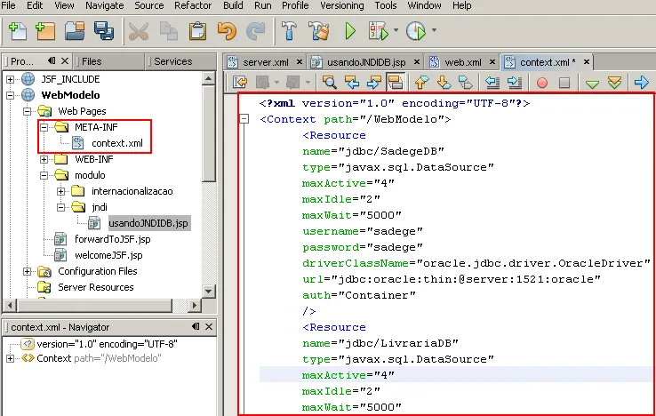This screenshot has width=656, height=416.
Task: Click the Undo arrow icon
Action: [227, 32]
